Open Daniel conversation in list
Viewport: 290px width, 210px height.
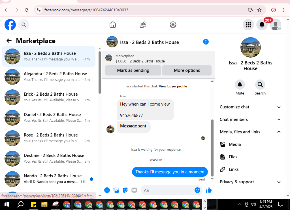point(49,117)
